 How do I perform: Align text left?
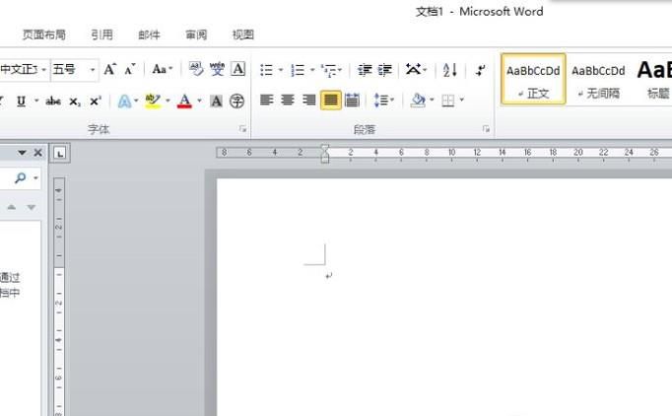pos(267,101)
